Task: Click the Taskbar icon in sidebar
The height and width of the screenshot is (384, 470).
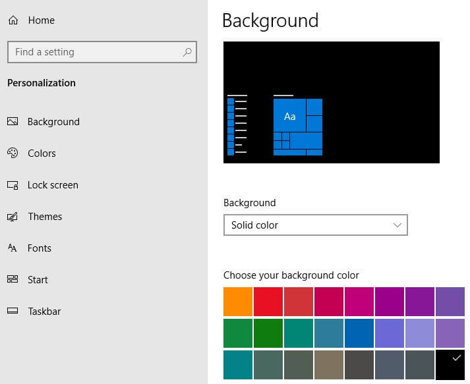Action: [x=13, y=312]
